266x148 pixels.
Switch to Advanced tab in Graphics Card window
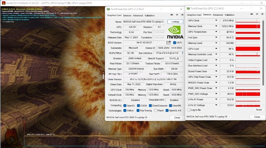138,16
